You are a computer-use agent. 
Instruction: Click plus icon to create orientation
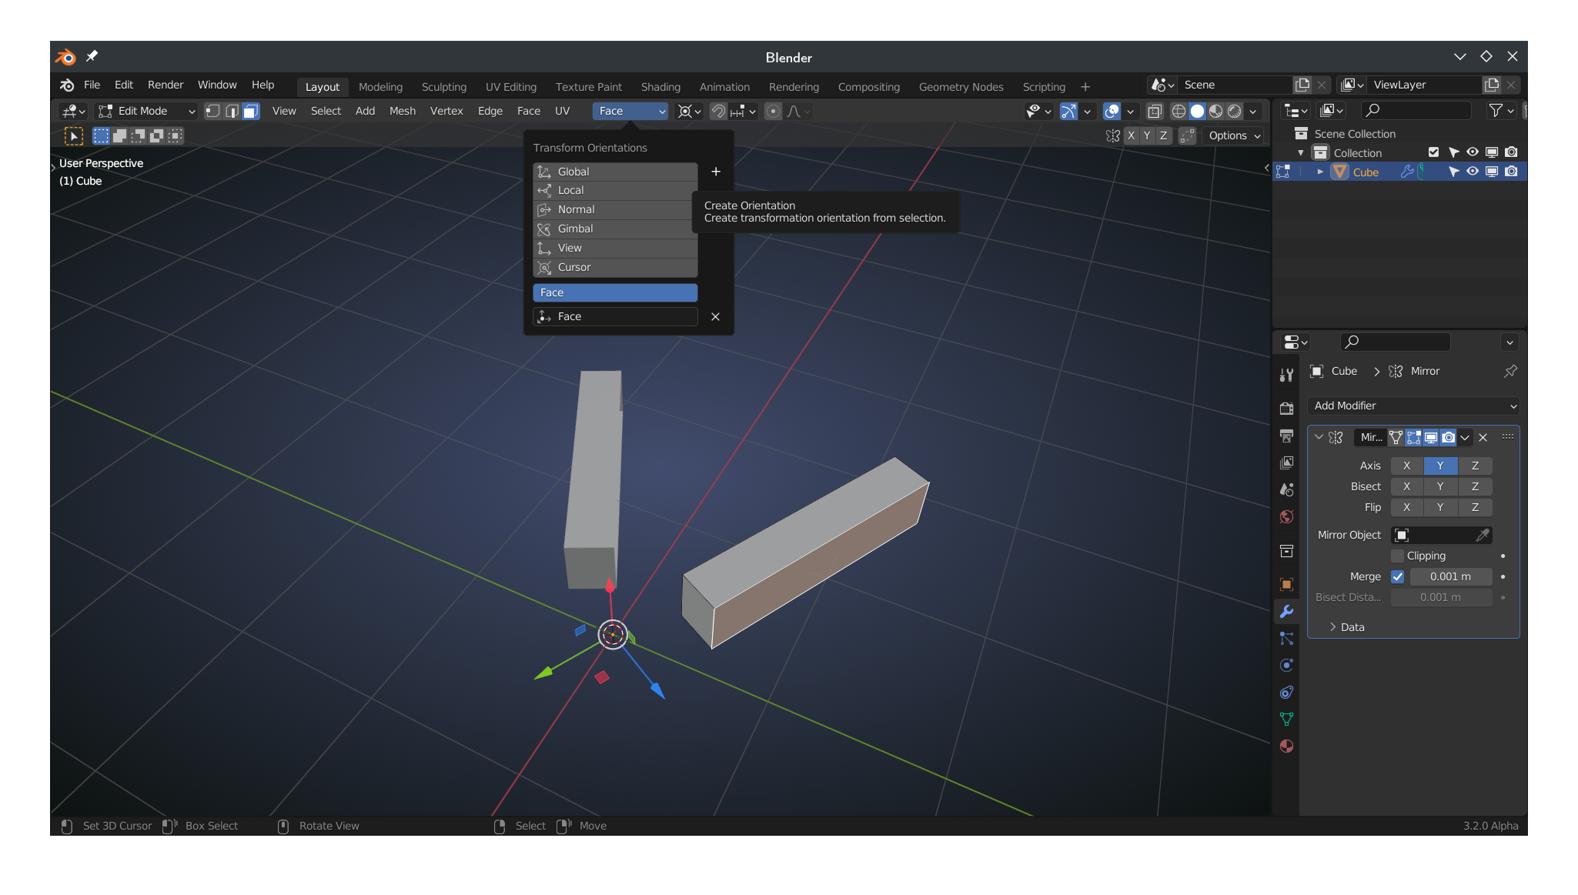click(715, 172)
